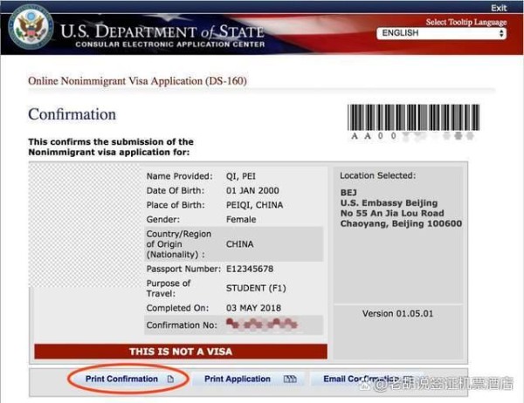This screenshot has height=403, width=524.
Task: Click the Location Selected label
Action: click(377, 175)
